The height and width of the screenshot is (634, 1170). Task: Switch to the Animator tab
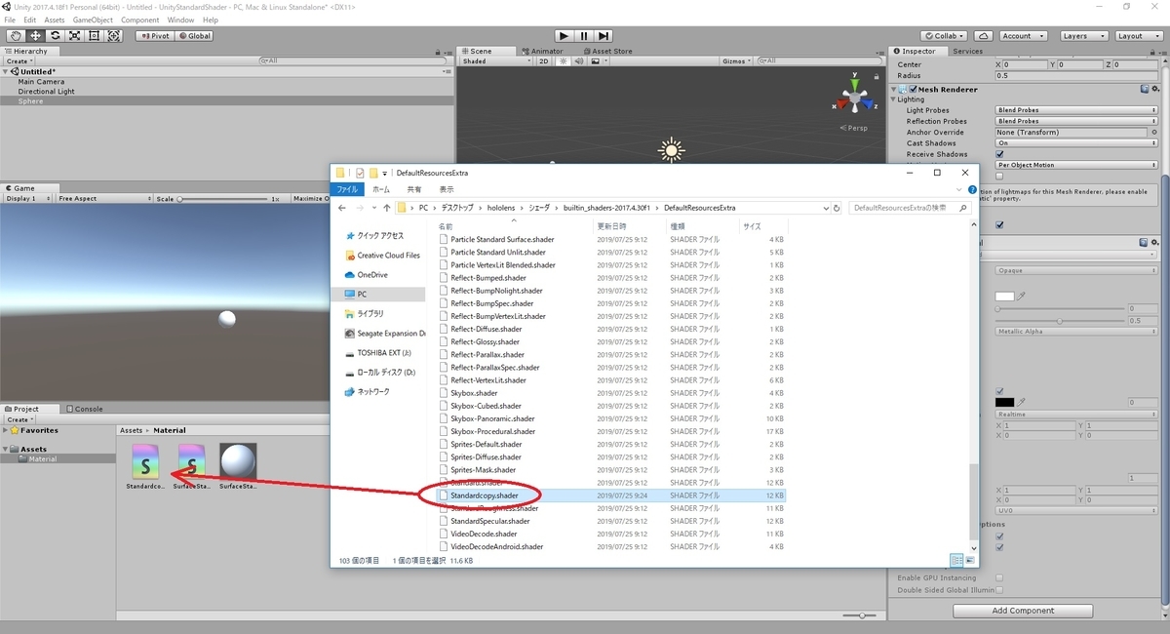click(x=543, y=51)
